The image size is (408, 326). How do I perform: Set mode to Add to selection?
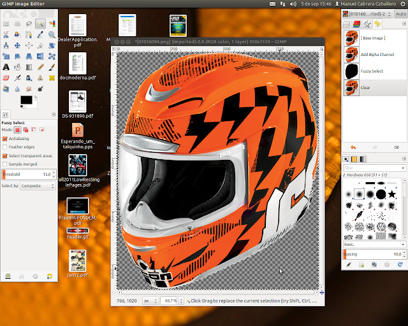click(x=25, y=129)
